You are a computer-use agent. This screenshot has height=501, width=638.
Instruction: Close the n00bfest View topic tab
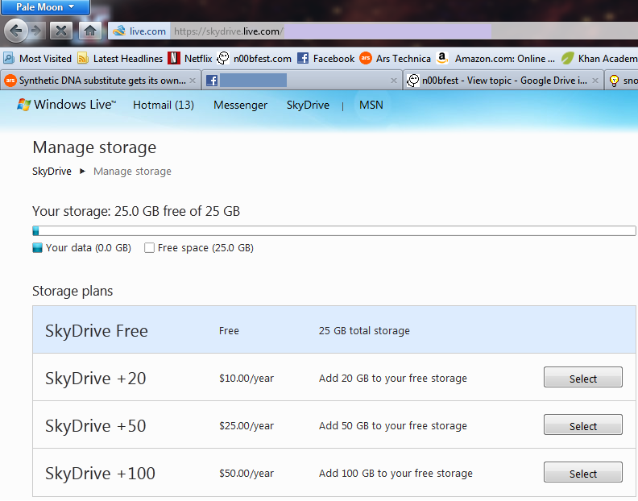595,81
